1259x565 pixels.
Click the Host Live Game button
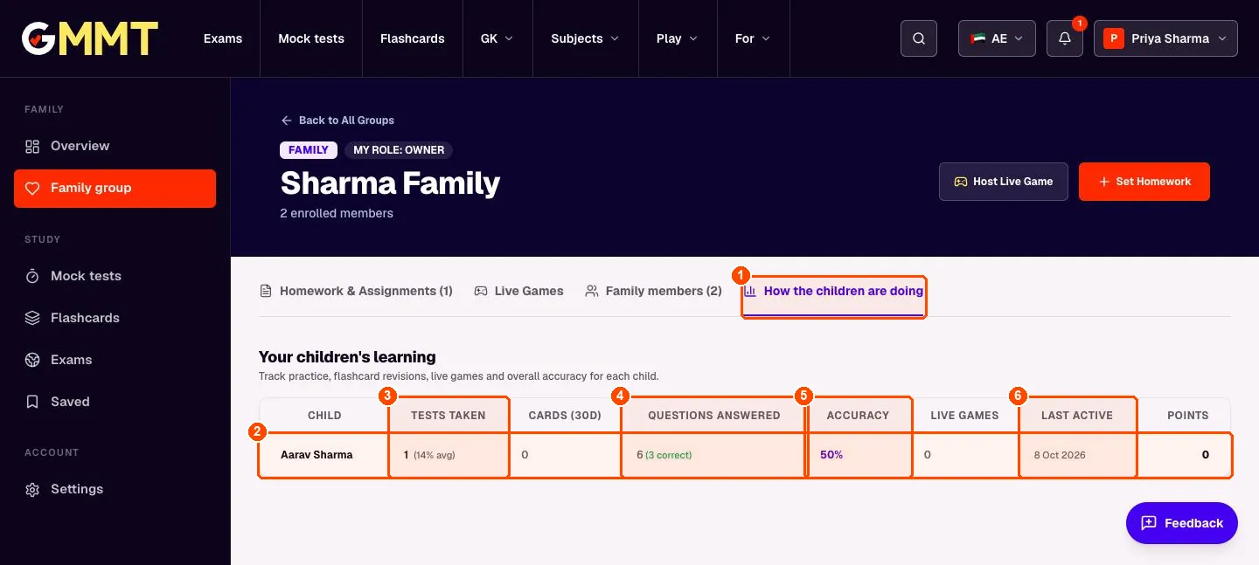(x=1004, y=182)
